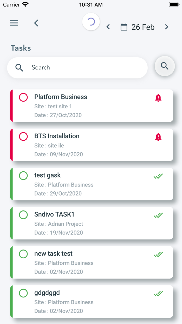Viewport: 182px width, 324px height.
Task: Toggle BTS Installation status circle
Action: [x=23, y=136]
